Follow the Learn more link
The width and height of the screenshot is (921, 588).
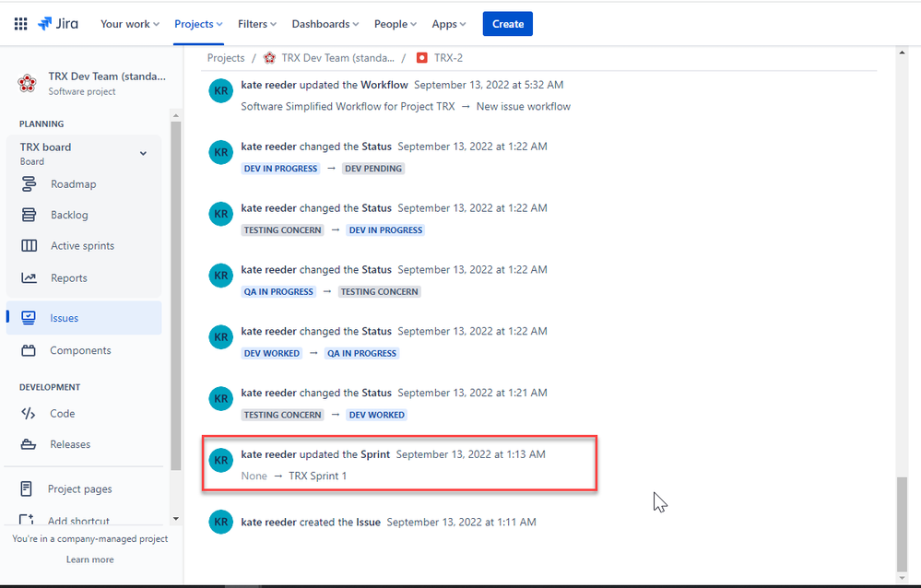[x=89, y=559]
